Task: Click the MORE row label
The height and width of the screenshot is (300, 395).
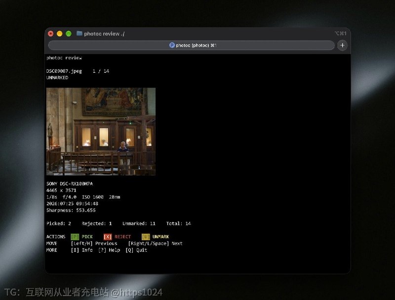Action: 52,250
